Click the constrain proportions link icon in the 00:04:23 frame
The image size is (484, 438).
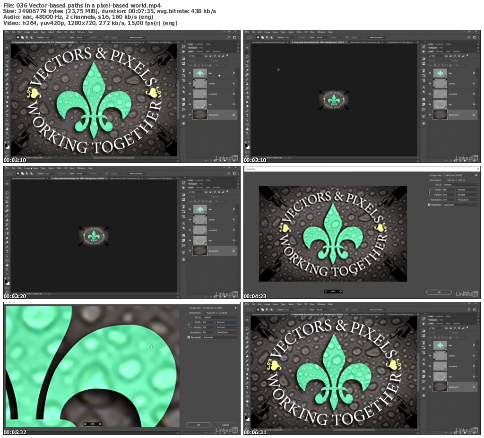pos(430,192)
